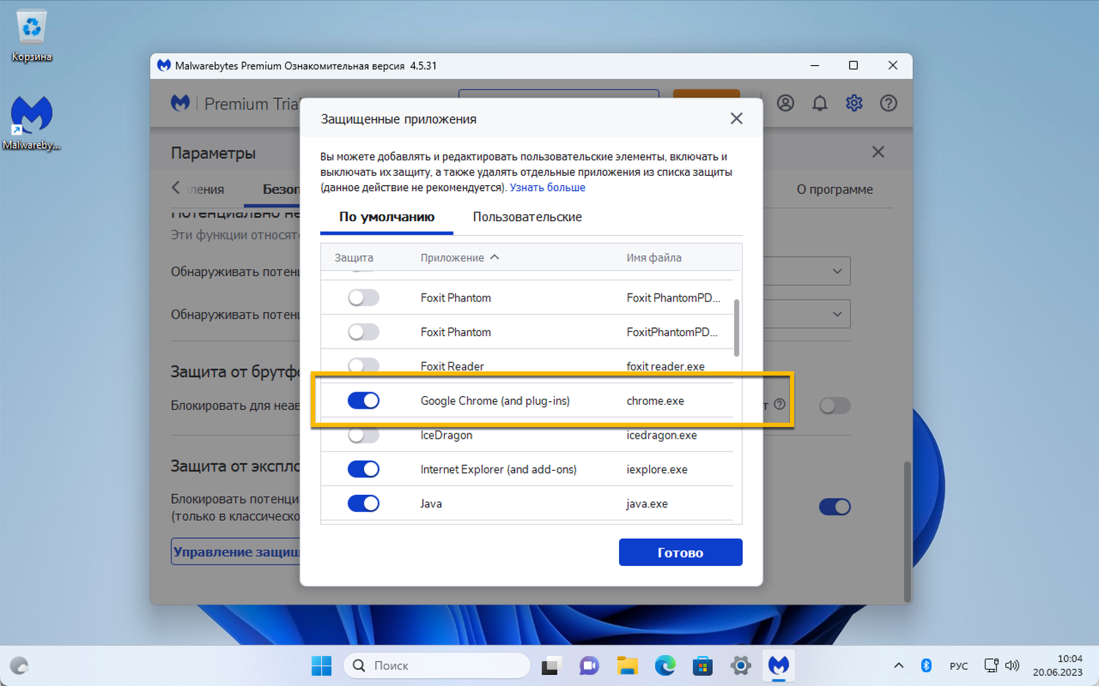1099x686 pixels.
Task: Open the Windows Start menu
Action: 322,666
